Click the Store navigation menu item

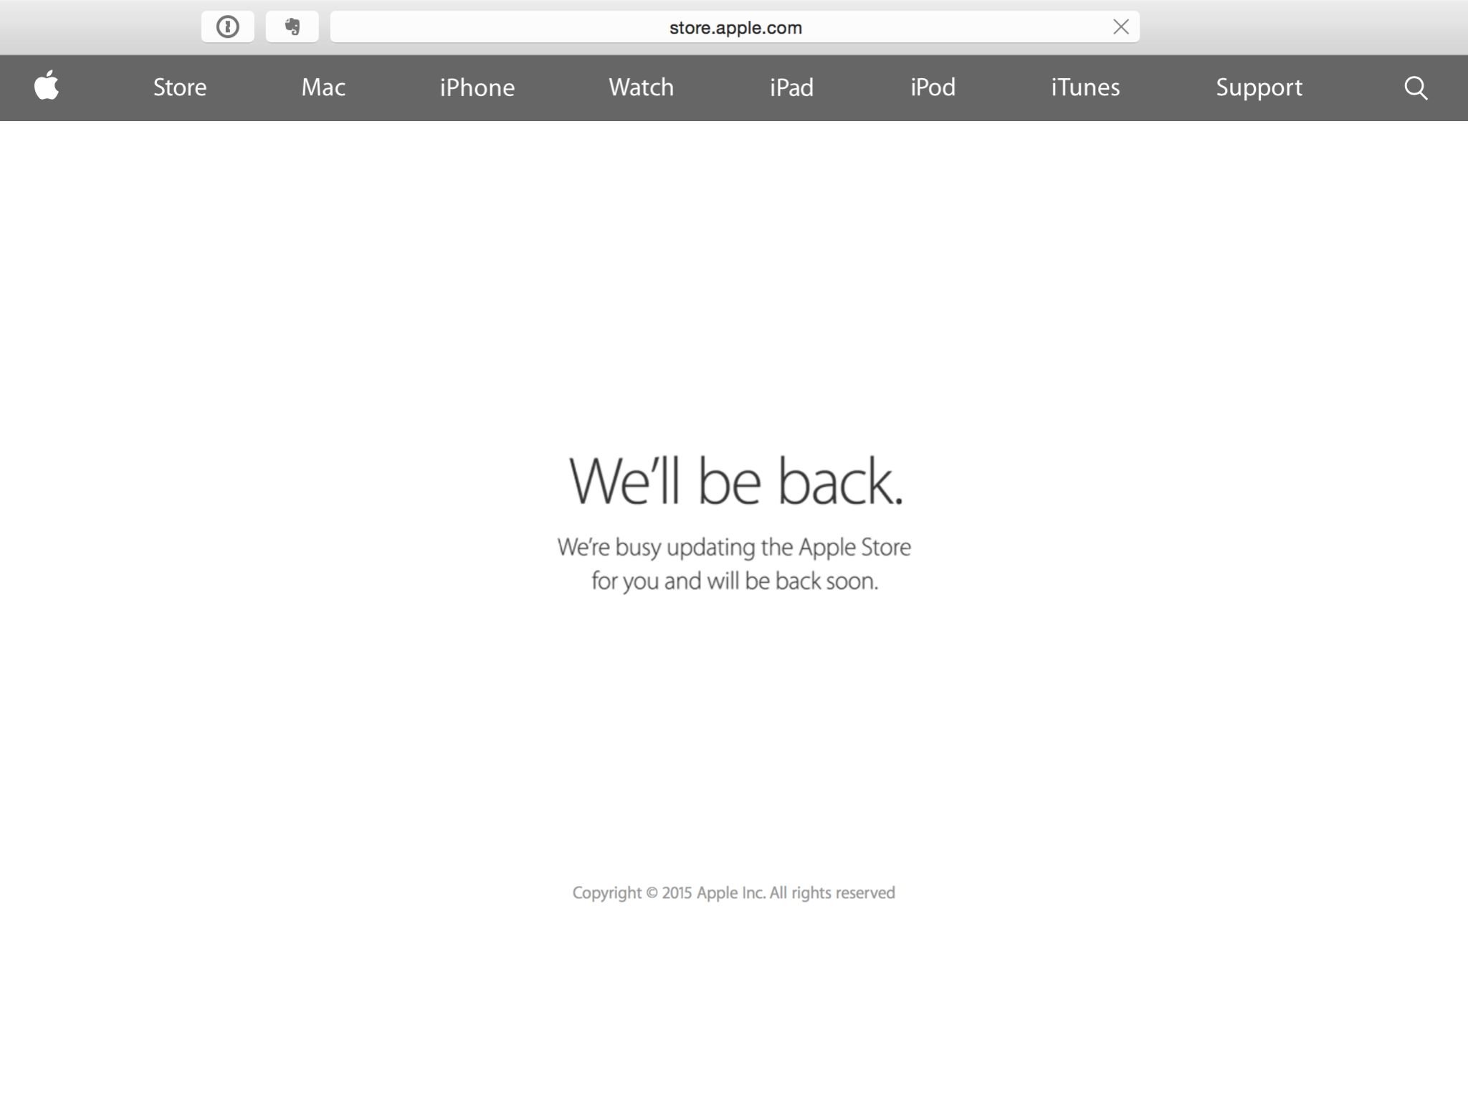tap(179, 87)
